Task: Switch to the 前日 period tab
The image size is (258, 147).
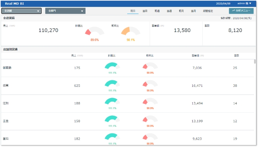Action: (x=133, y=11)
